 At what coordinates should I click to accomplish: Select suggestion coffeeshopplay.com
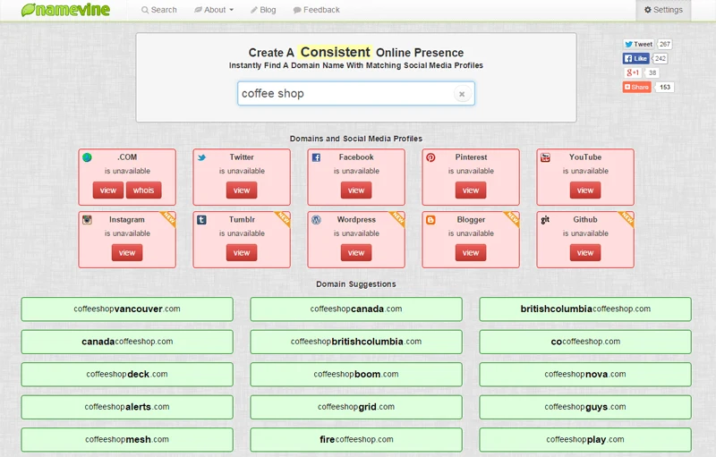tap(585, 440)
